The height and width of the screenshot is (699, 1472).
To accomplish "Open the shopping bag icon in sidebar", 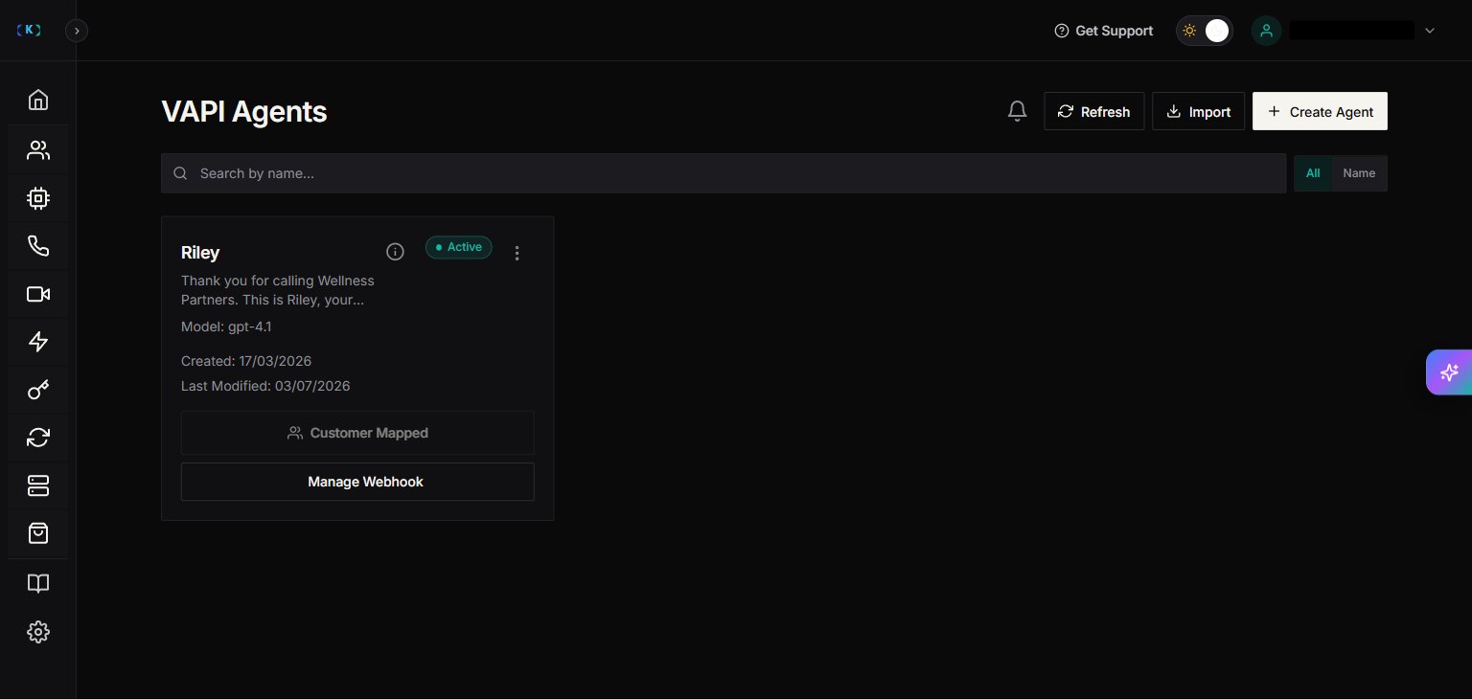I will [38, 533].
